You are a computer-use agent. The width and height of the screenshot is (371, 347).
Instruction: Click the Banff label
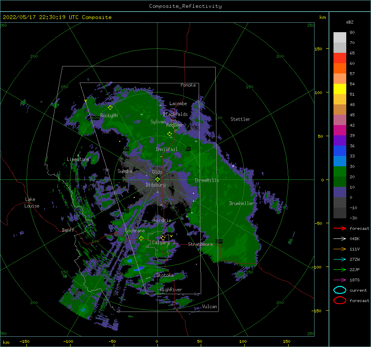pyautogui.click(x=68, y=230)
